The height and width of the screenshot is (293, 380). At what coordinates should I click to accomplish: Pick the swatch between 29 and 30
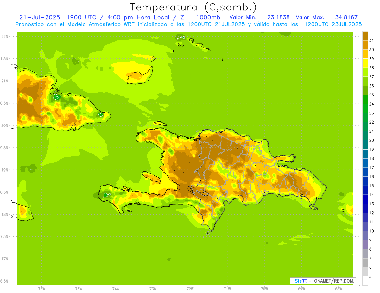click(x=365, y=54)
